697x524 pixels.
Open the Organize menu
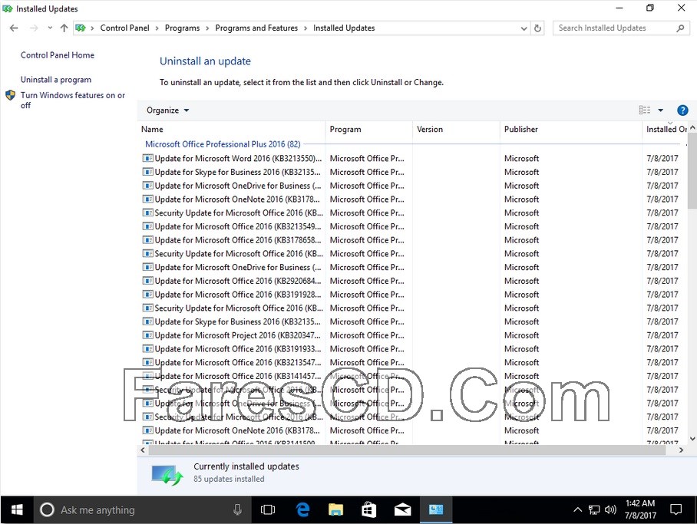click(x=167, y=110)
